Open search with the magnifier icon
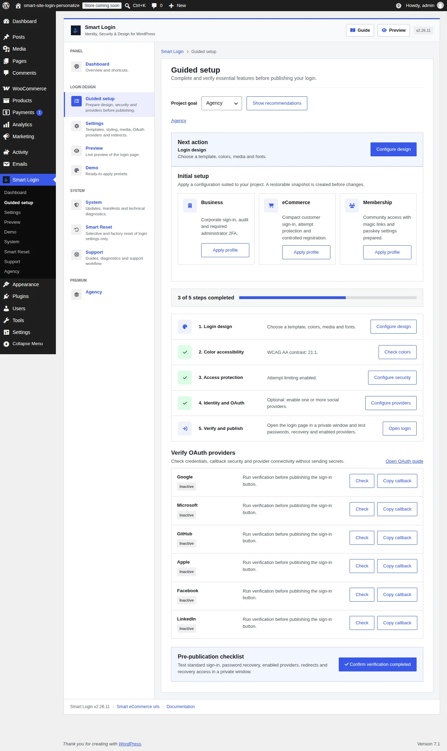Viewport: 447px width, 751px height. [x=127, y=6]
